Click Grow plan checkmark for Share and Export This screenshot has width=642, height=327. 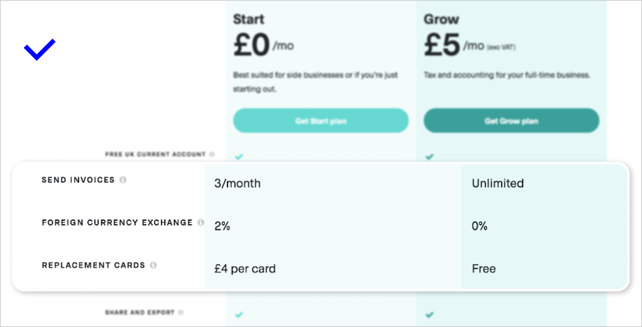pos(429,315)
